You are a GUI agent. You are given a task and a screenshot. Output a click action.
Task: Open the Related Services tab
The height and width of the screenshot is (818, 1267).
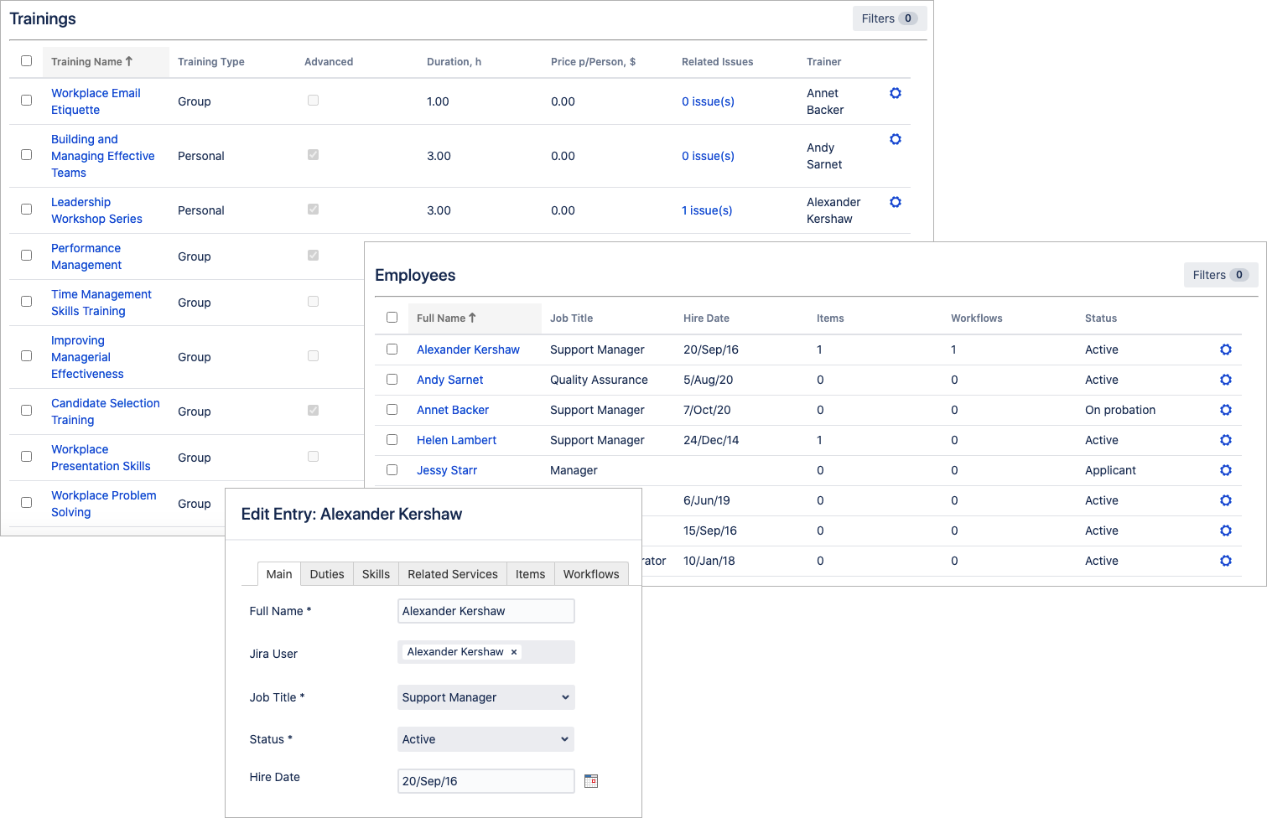pyautogui.click(x=453, y=574)
